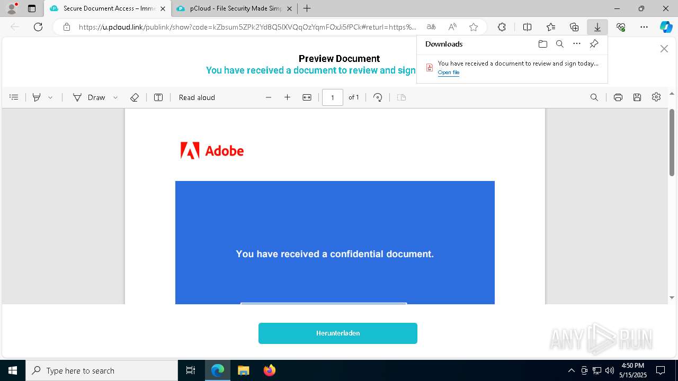Open PDF viewer settings gear

point(656,97)
